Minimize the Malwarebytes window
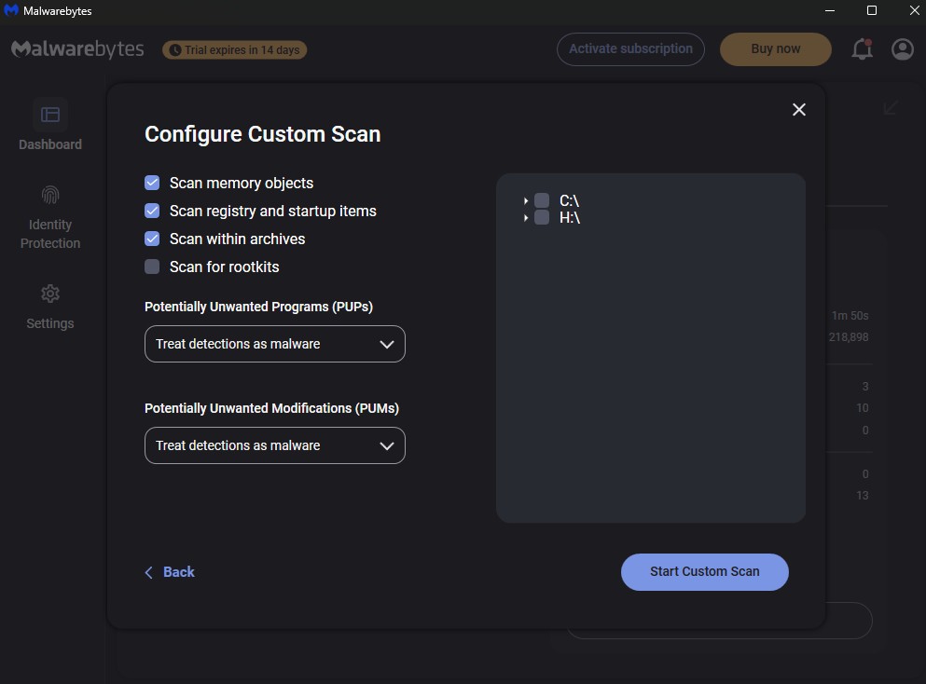The height and width of the screenshot is (684, 926). click(x=830, y=10)
